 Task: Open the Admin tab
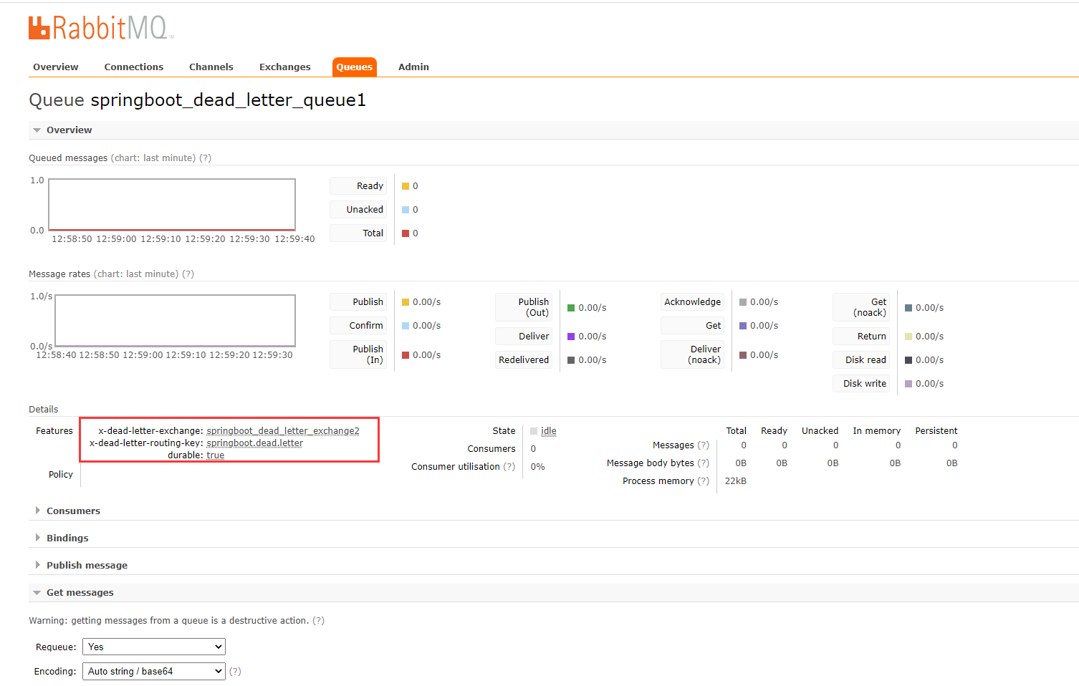[413, 67]
